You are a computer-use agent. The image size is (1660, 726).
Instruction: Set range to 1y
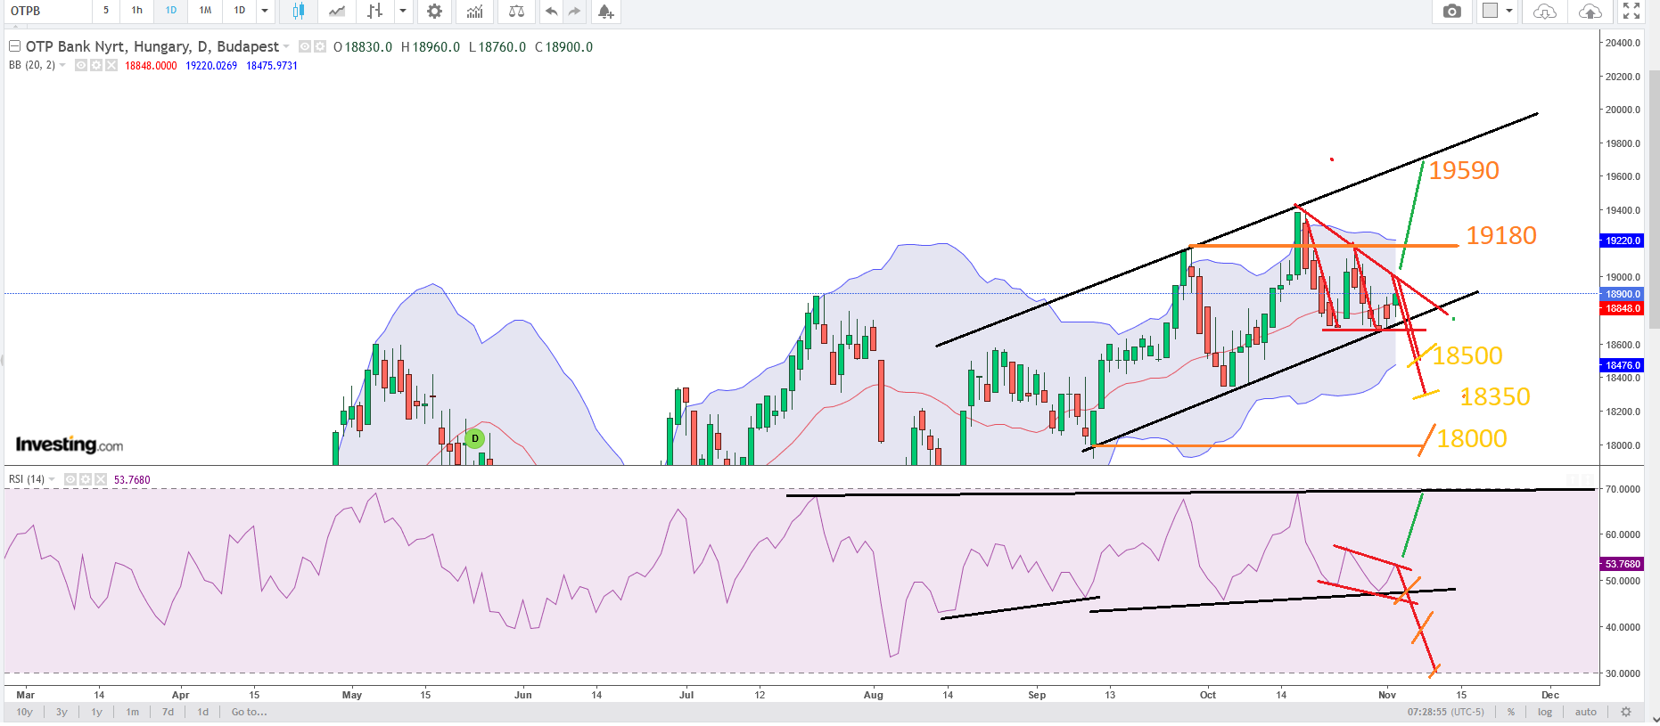click(96, 712)
